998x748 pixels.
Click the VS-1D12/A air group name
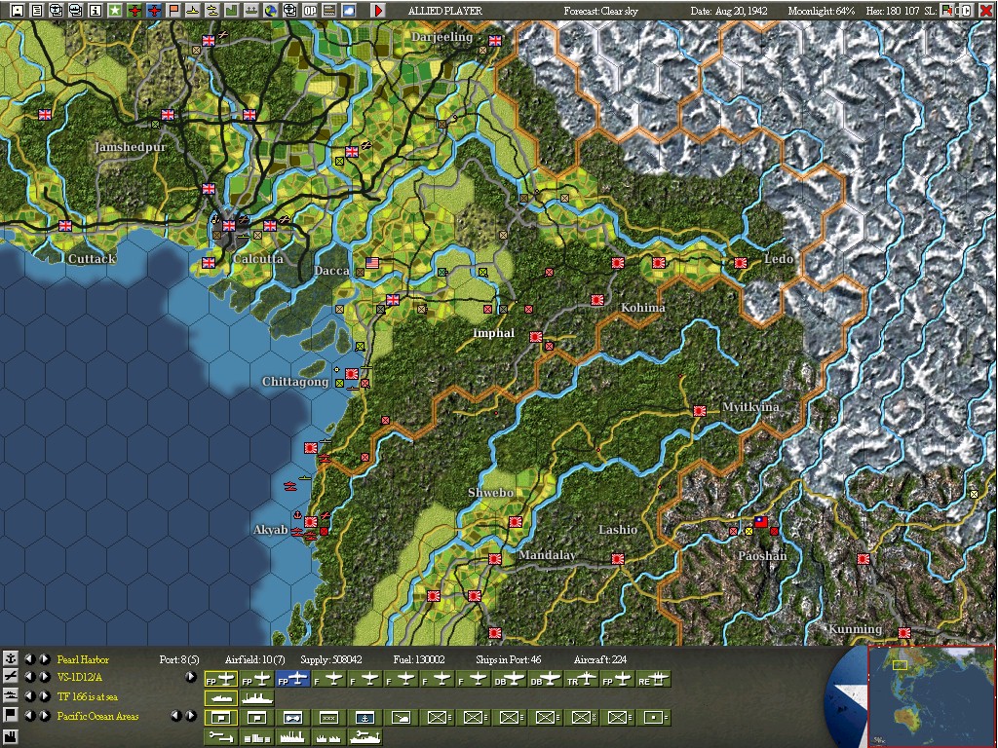(80, 678)
